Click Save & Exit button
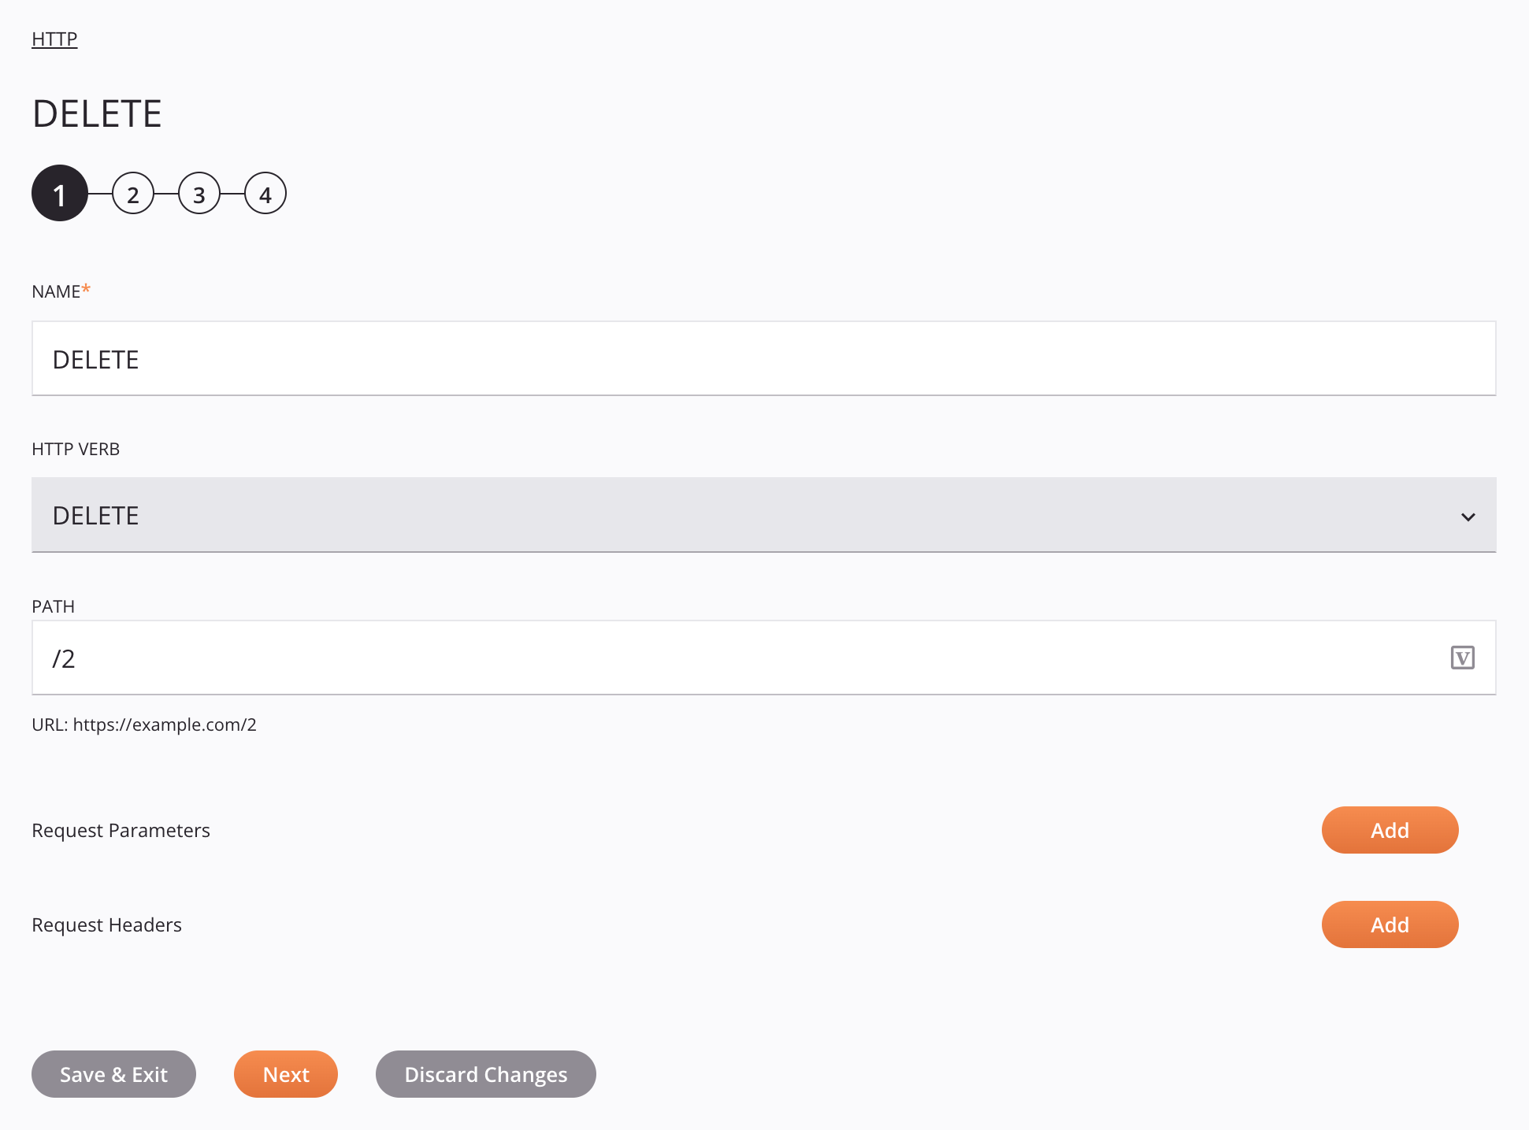The width and height of the screenshot is (1529, 1130). pos(114,1074)
